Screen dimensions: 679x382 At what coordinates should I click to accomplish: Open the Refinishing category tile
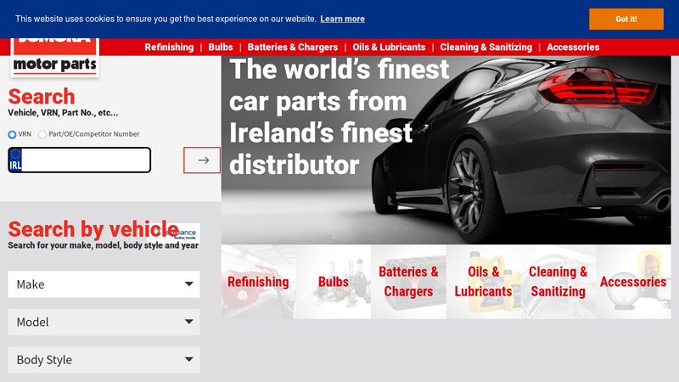click(x=259, y=282)
